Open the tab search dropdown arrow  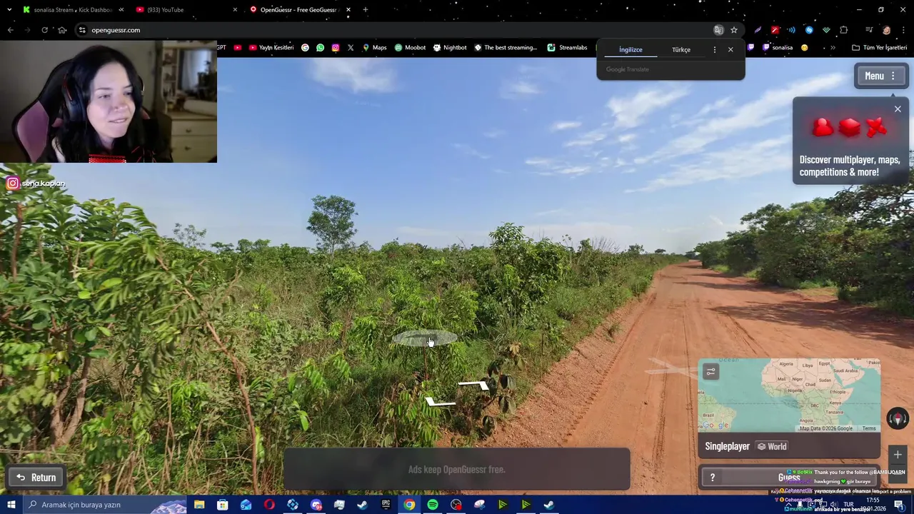click(x=9, y=10)
